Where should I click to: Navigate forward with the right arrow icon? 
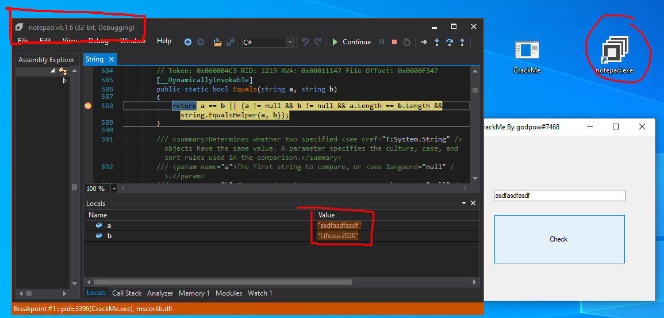(x=201, y=42)
